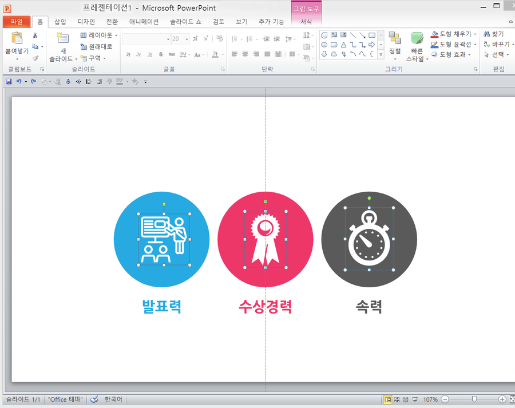The height and width of the screenshot is (408, 515).
Task: Open the Insert (삽입) ribbon tab
Action: coord(60,22)
